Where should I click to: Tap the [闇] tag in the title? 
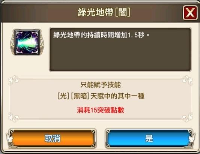point(123,12)
